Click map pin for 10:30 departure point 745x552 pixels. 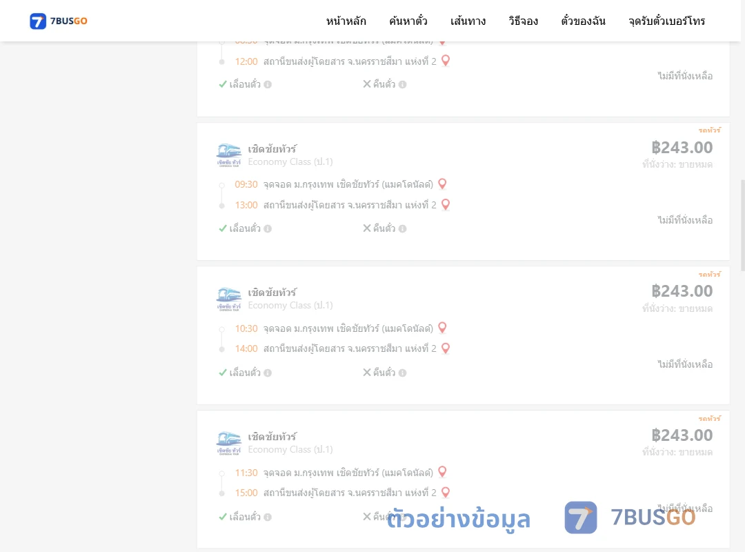coord(442,328)
